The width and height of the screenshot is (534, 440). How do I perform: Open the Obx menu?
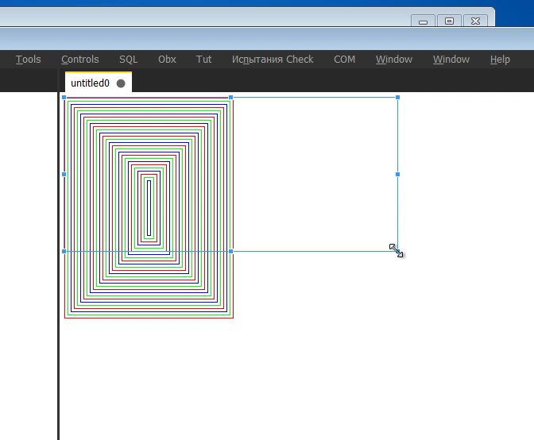click(167, 60)
